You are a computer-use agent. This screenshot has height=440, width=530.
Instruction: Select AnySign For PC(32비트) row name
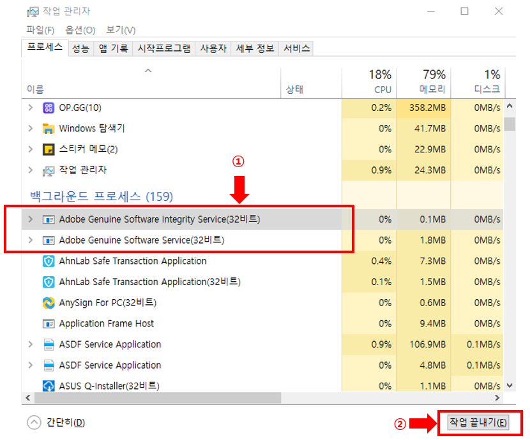click(107, 303)
